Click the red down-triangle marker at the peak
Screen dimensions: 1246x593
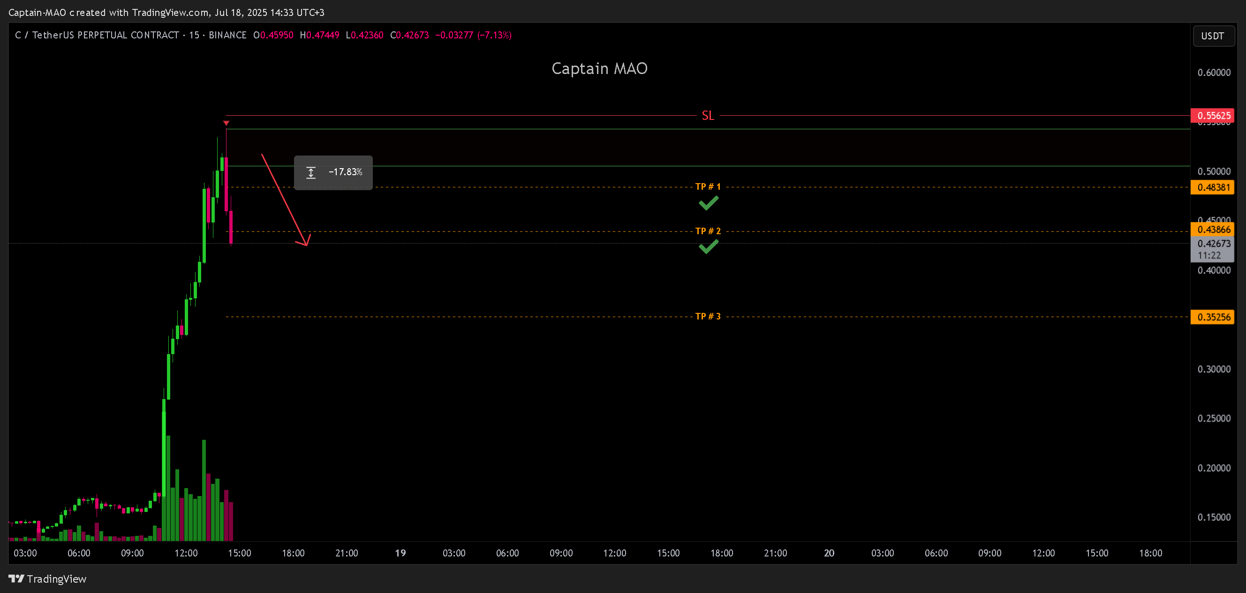[x=226, y=123]
